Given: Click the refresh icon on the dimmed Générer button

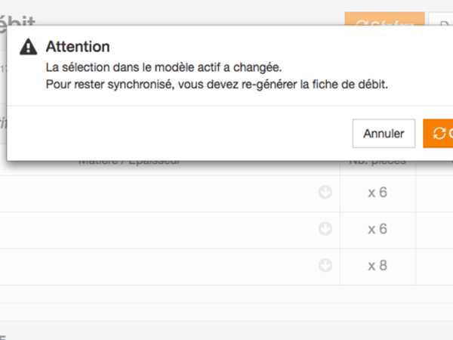Looking at the screenshot, I should pos(362,24).
